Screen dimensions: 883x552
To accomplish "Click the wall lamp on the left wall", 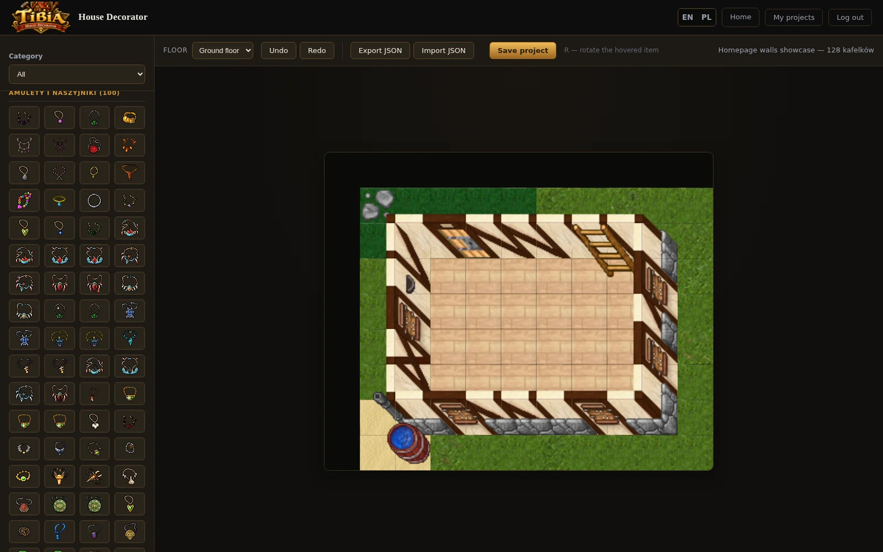I will [410, 284].
